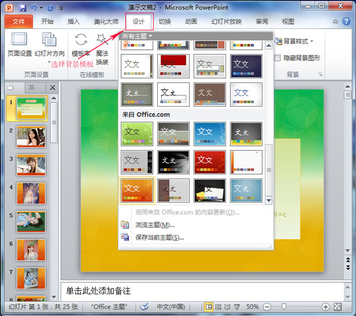This screenshot has width=356, height=316.
Task: Open the File (文件) tab
Action: pyautogui.click(x=18, y=21)
